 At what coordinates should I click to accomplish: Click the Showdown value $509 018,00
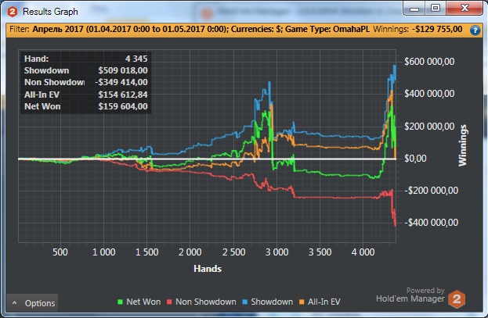pos(123,70)
